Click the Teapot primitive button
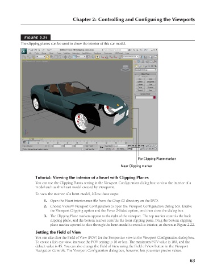The image size is (217, 273). click(140, 90)
